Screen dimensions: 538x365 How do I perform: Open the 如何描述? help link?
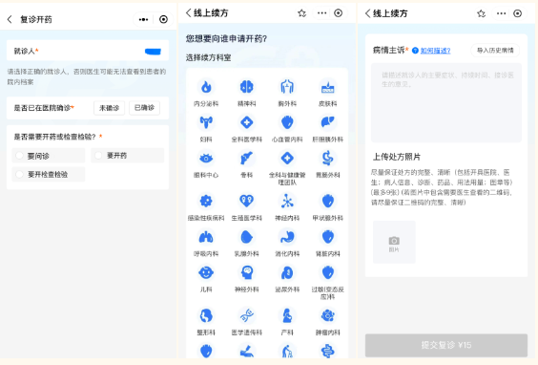[x=435, y=51]
